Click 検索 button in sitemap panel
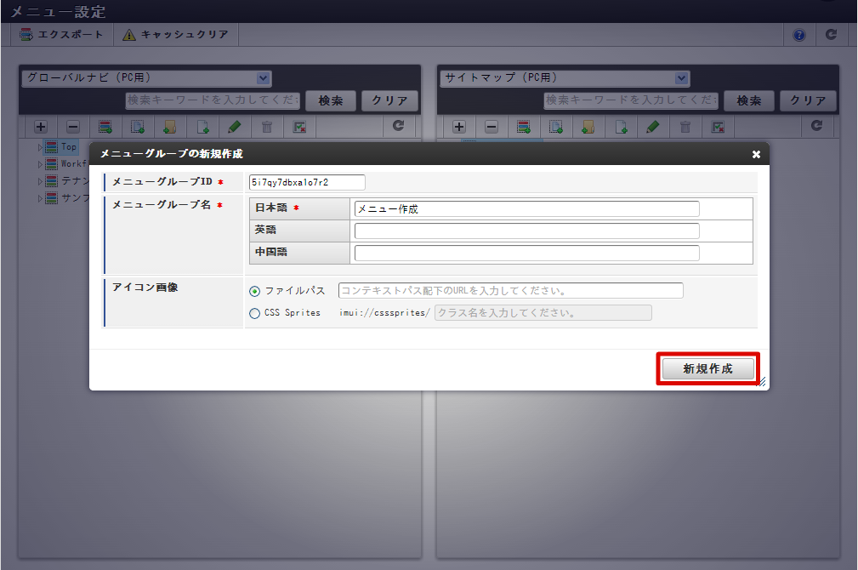 click(x=748, y=100)
